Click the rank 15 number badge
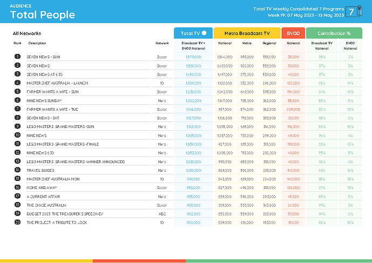 point(17,179)
